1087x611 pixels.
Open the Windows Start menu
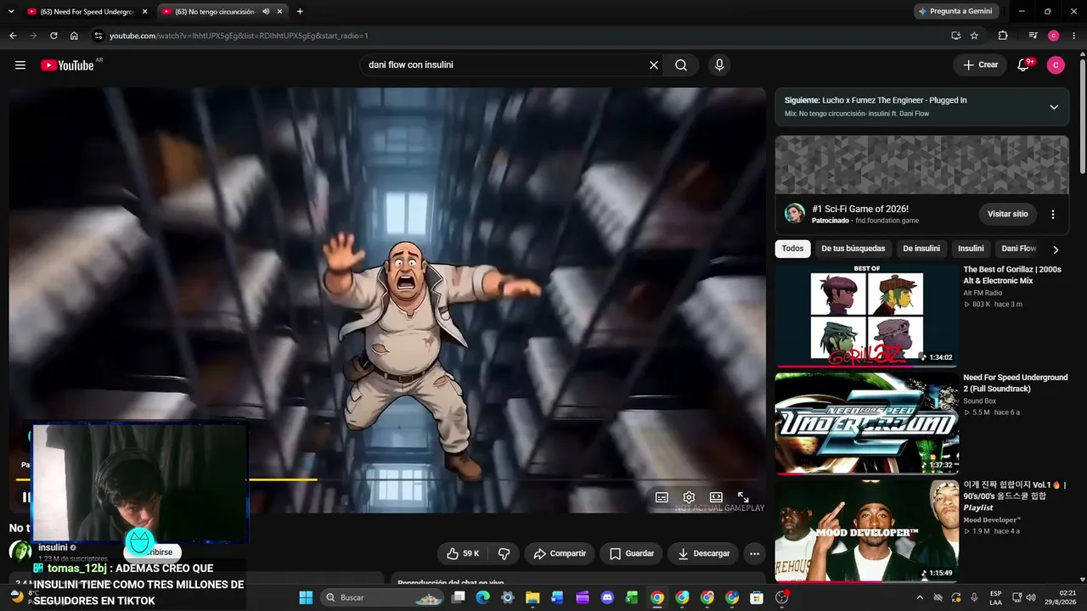click(306, 597)
